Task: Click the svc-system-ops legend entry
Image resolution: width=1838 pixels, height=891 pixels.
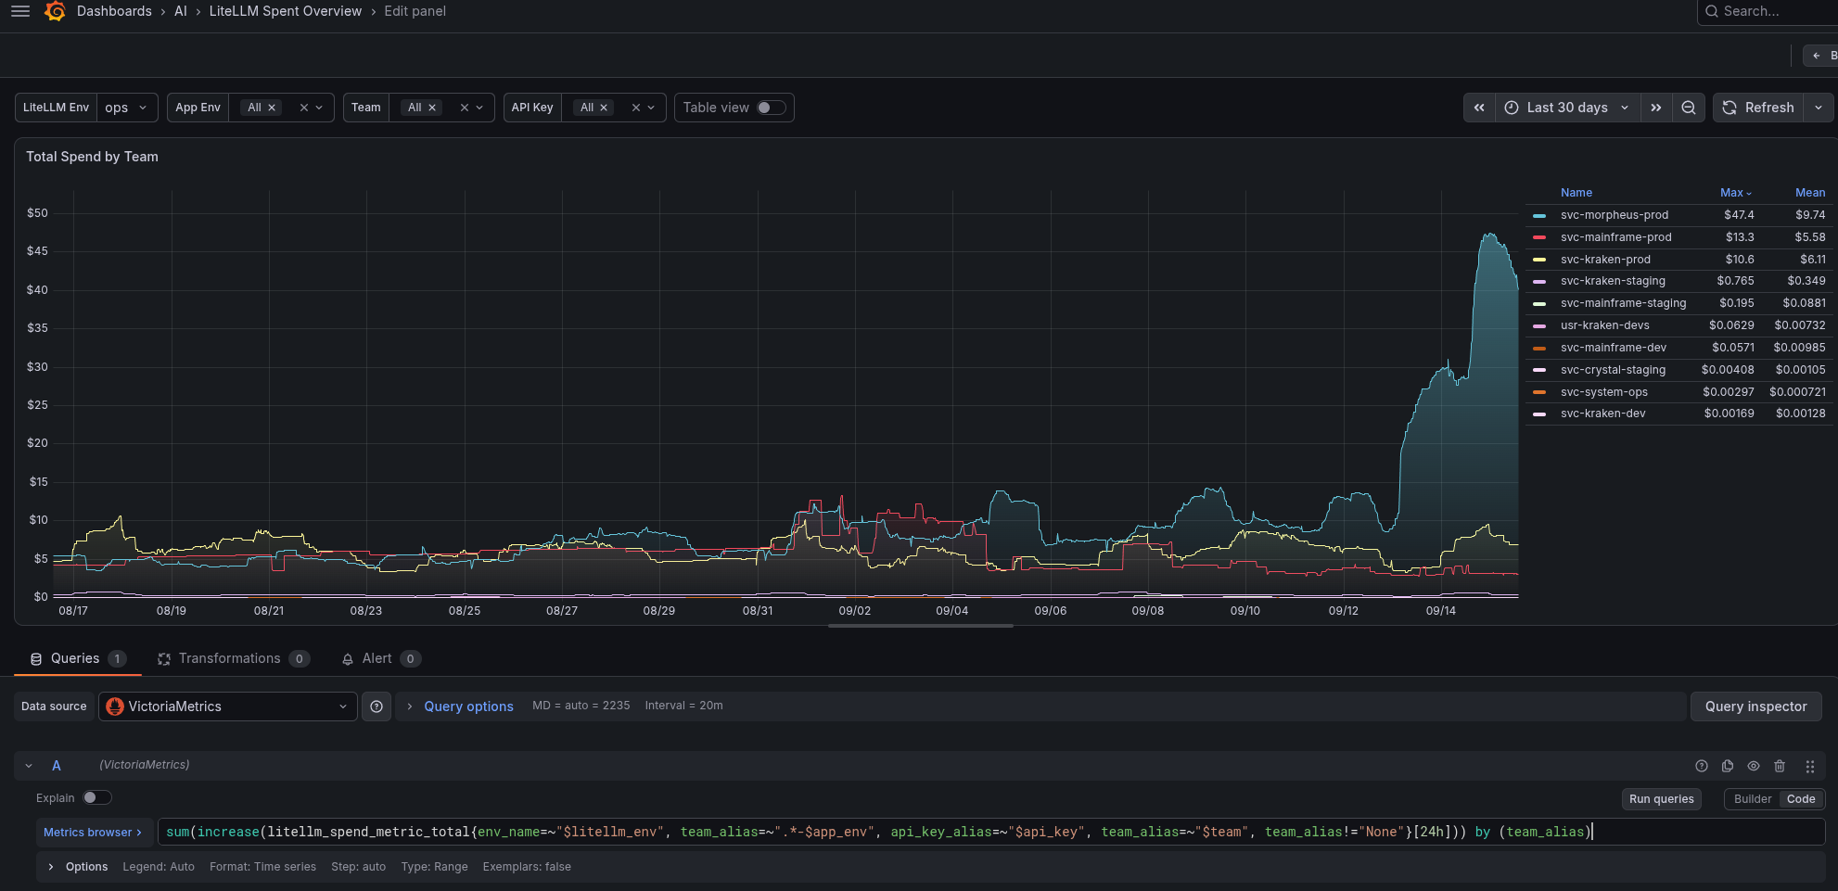Action: tap(1604, 392)
